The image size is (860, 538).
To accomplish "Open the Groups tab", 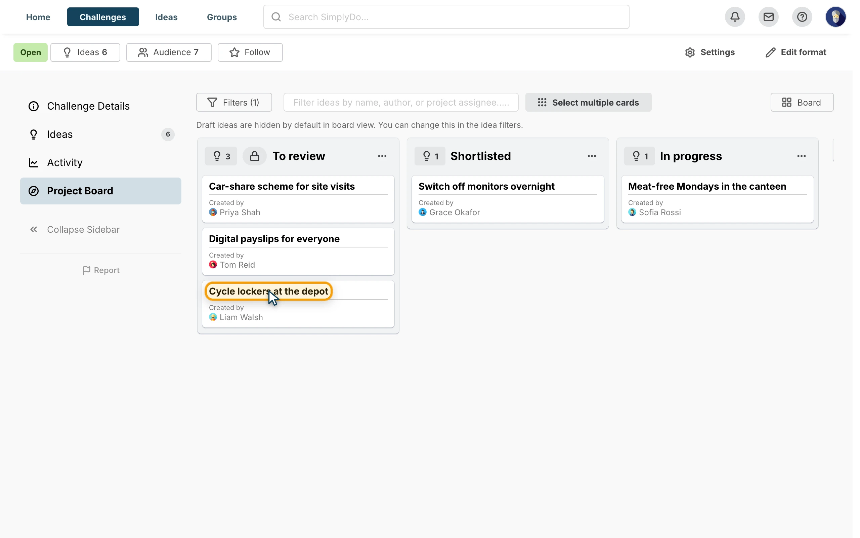I will click(x=222, y=17).
